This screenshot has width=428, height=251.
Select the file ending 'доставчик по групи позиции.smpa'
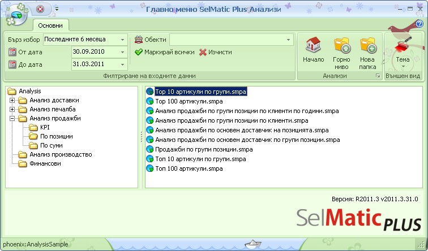[247, 140]
